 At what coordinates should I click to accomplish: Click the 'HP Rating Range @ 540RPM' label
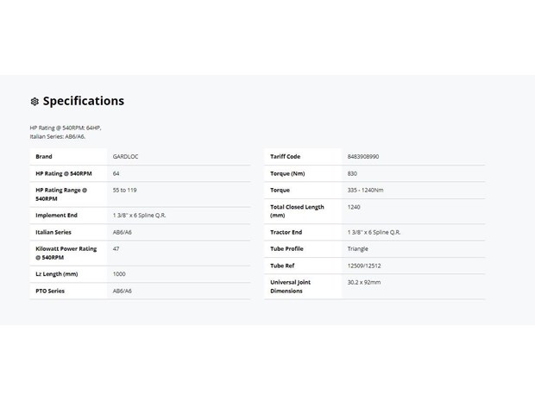click(x=61, y=194)
